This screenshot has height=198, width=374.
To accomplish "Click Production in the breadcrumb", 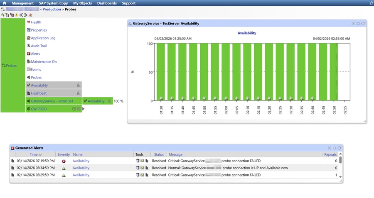I will tap(52, 9).
